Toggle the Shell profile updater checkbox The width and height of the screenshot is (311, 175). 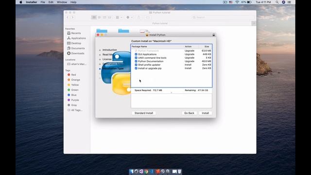coord(136,65)
